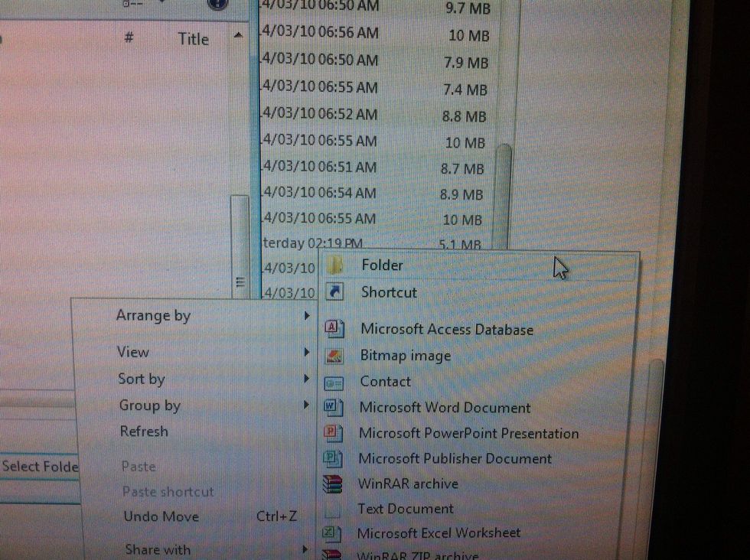Create a new Microsoft Excel Worksheet
The image size is (750, 560).
pyautogui.click(x=439, y=533)
